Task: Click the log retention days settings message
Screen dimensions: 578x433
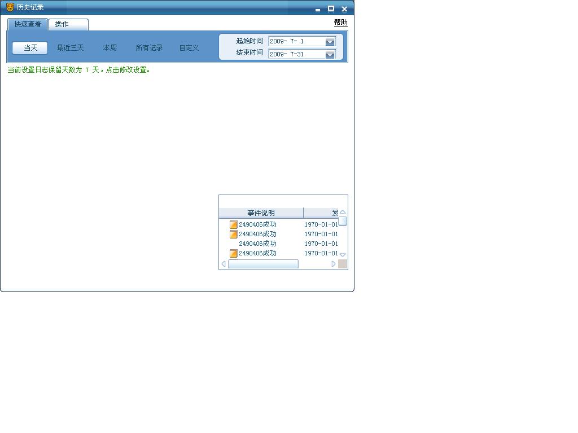Action: (x=79, y=70)
